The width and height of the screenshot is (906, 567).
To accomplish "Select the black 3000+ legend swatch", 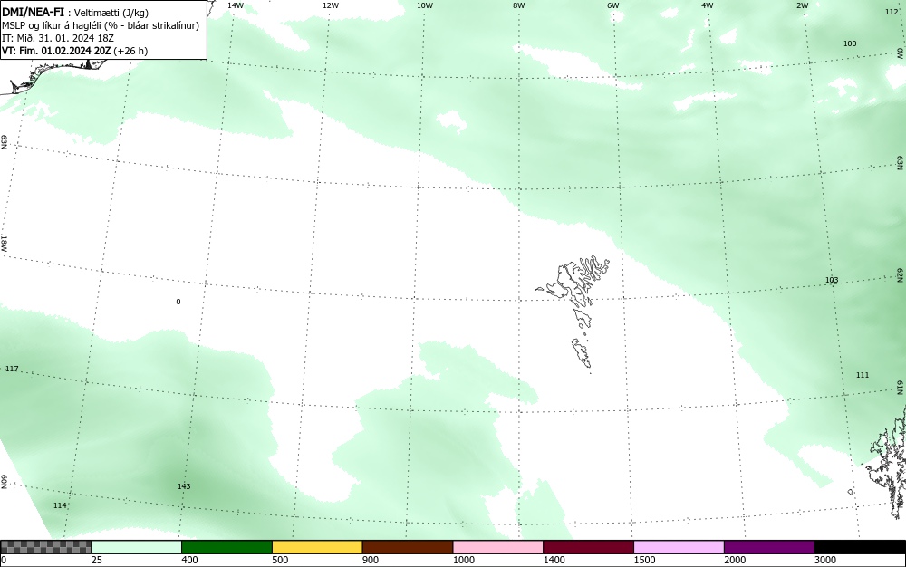I will pos(860,547).
